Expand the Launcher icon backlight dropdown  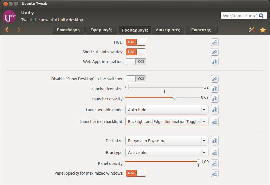[167, 122]
